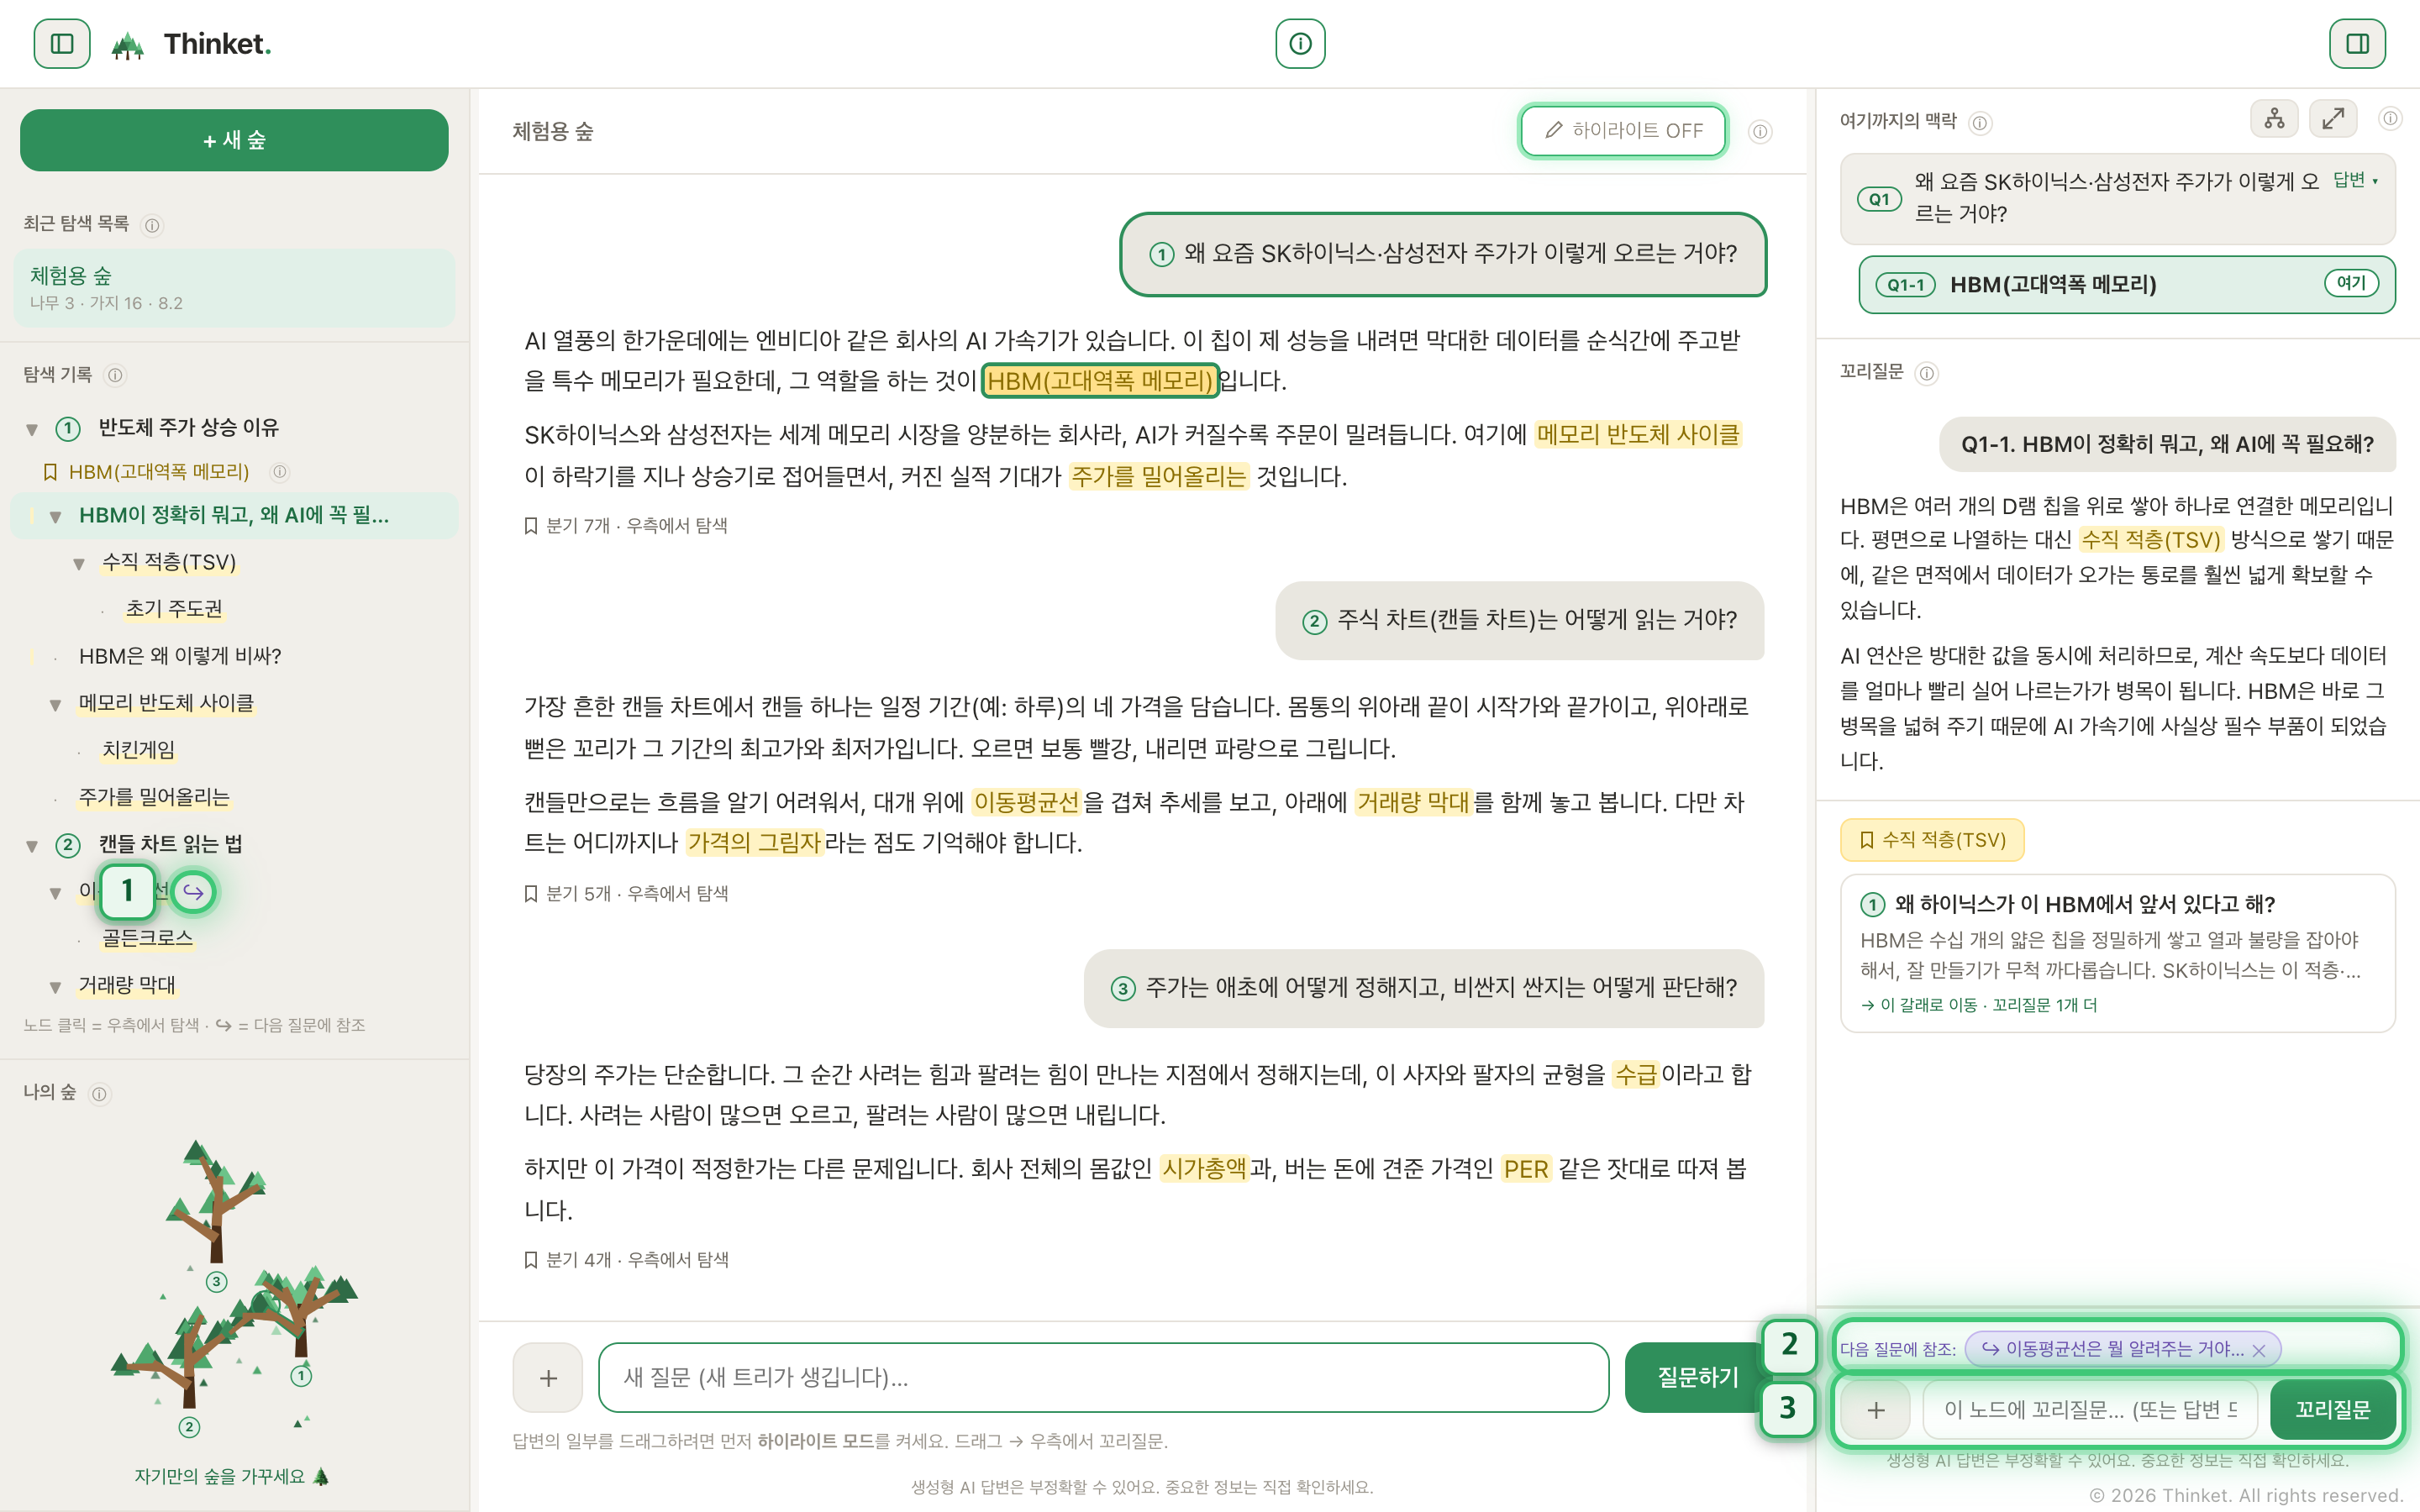Click info icon beside 꼬리질문 heading
This screenshot has height=1512, width=2420.
click(1926, 374)
